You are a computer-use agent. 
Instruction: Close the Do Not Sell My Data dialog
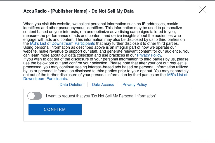tap(202, 10)
